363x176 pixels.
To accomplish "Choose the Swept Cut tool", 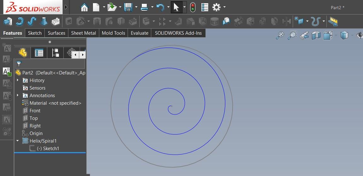I will coord(109,21).
